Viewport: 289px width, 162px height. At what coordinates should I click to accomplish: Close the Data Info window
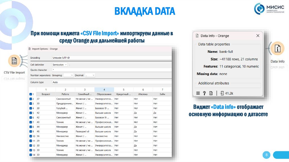coord(258,36)
